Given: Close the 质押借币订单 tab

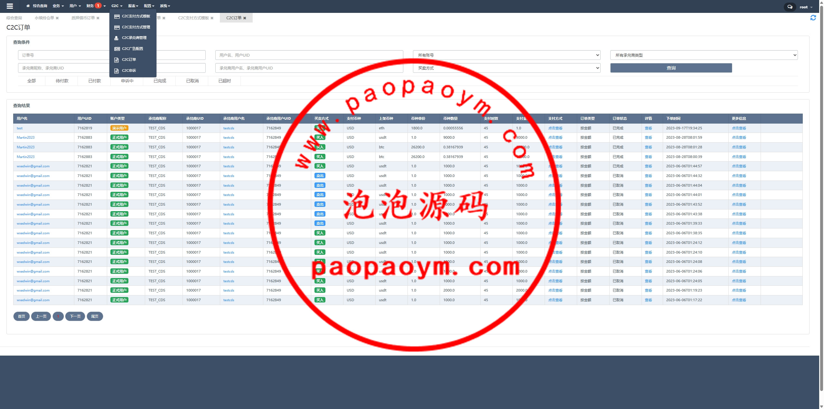Looking at the screenshot, I should pyautogui.click(x=98, y=18).
